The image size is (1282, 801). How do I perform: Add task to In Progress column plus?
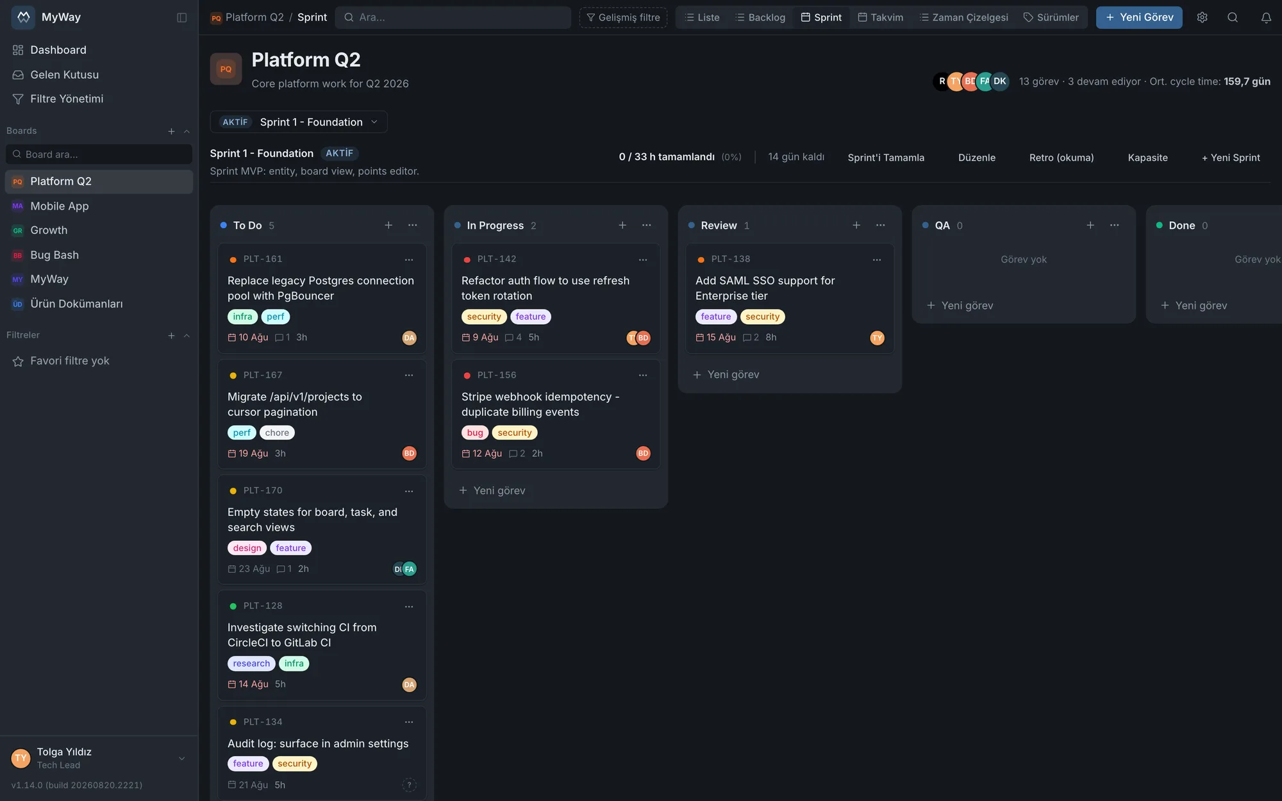[x=622, y=225]
